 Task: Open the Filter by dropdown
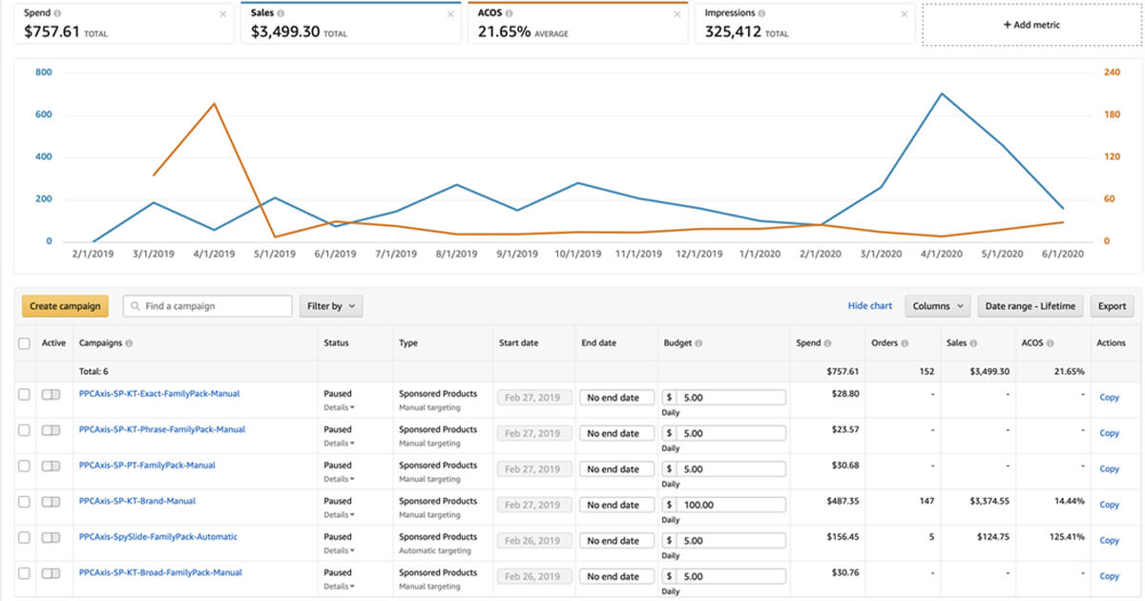[331, 306]
